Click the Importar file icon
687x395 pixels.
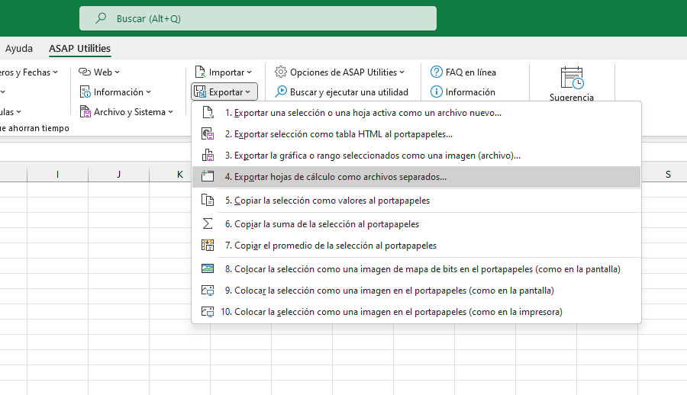(200, 72)
